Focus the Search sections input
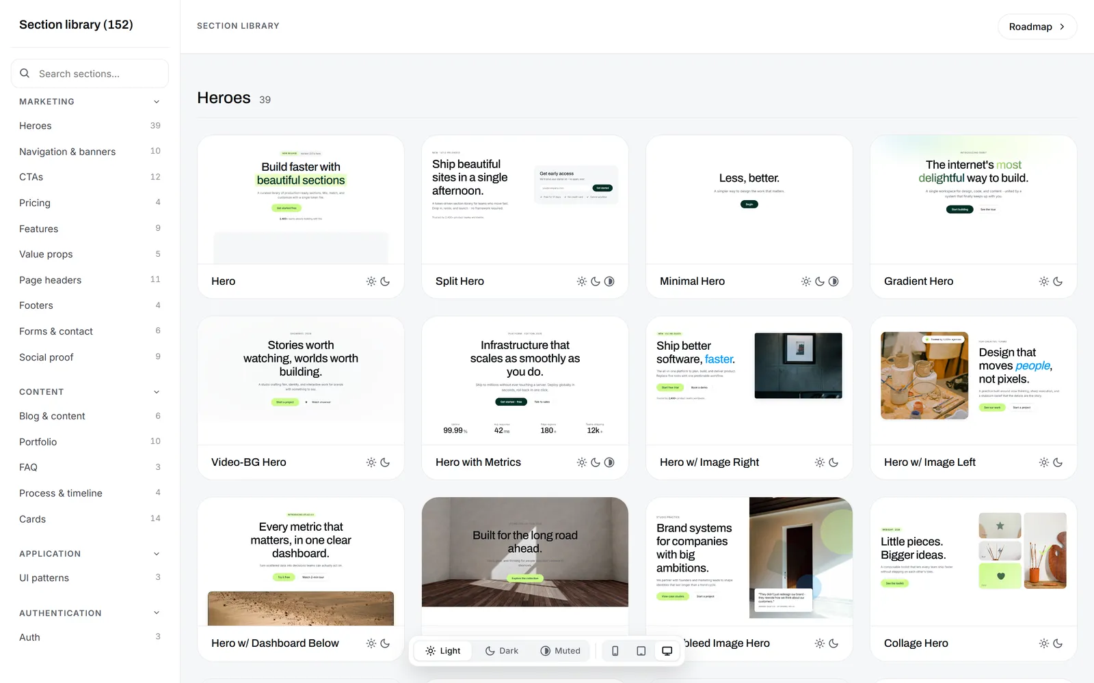Screen dimensions: 1094x683 [90, 73]
